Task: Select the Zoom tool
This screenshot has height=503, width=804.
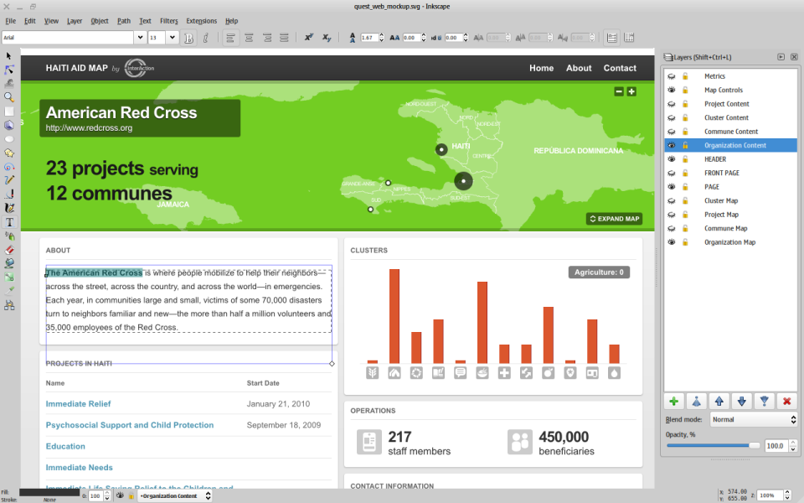Action: point(9,97)
